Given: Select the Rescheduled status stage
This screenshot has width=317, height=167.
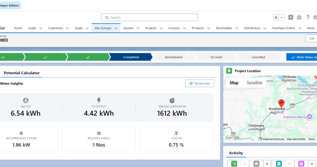Looking at the screenshot, I should pos(173,57).
